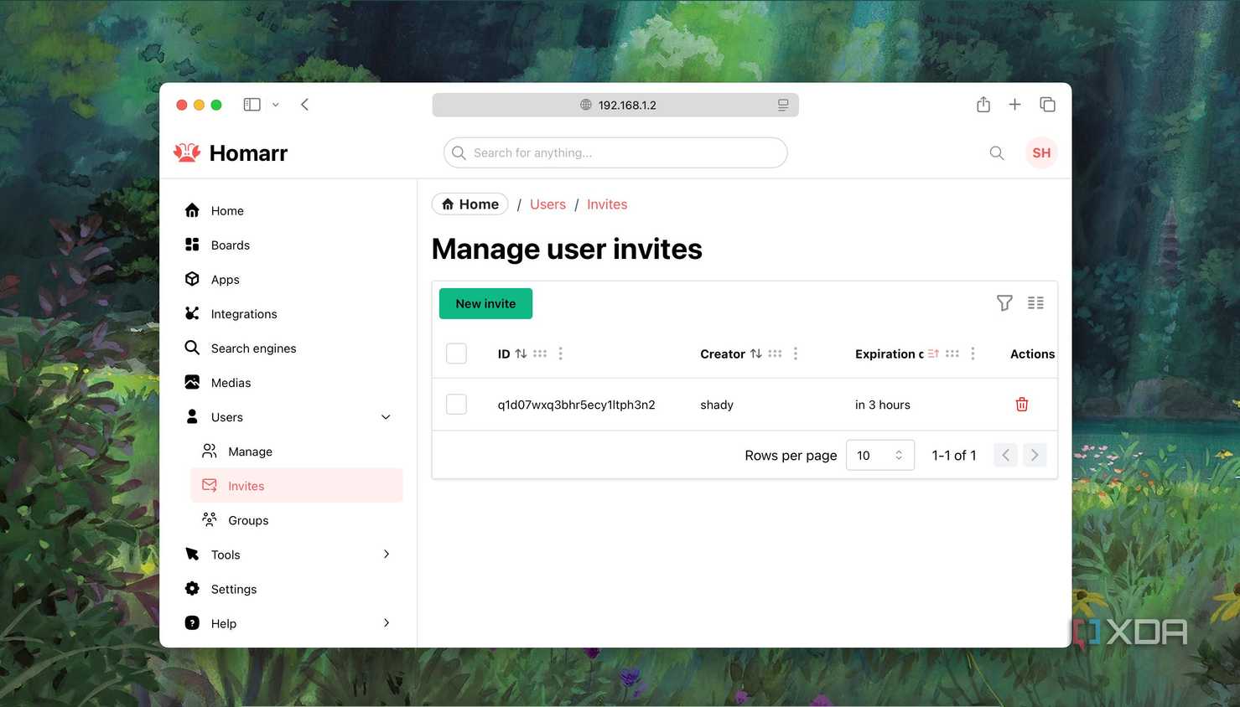Viewport: 1240px width, 707px height.
Task: Click the Settings gear icon
Action: click(x=192, y=589)
